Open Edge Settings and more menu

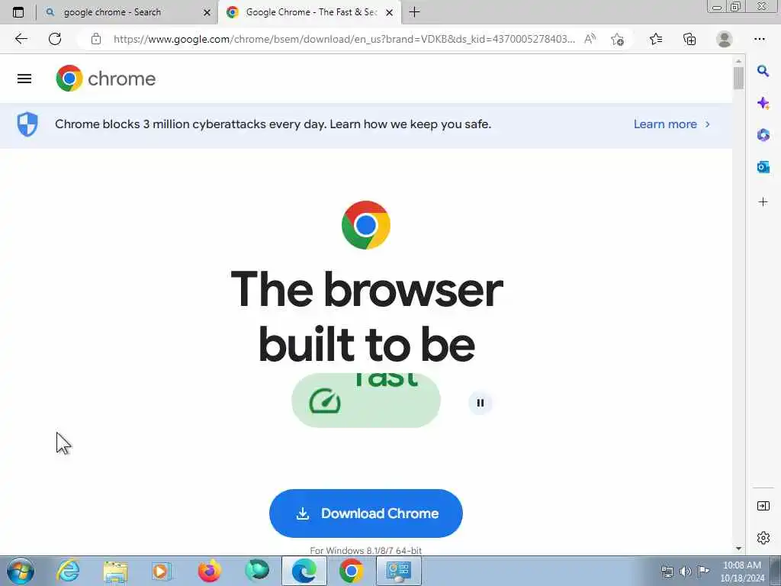click(x=759, y=39)
